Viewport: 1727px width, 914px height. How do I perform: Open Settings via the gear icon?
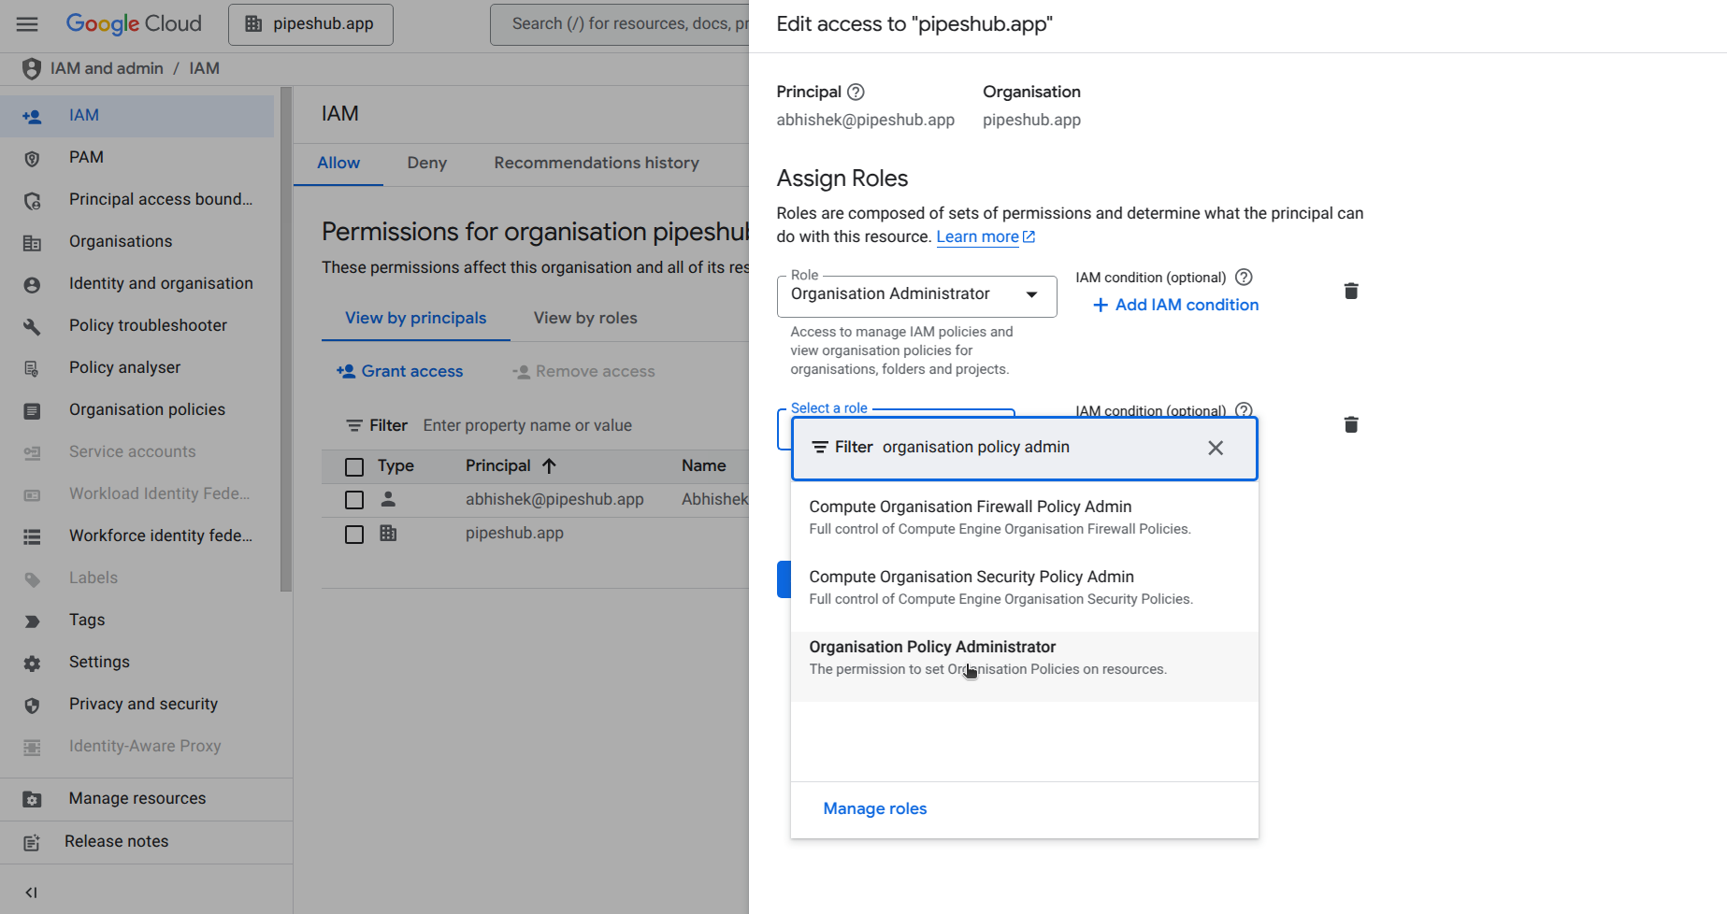(x=32, y=663)
